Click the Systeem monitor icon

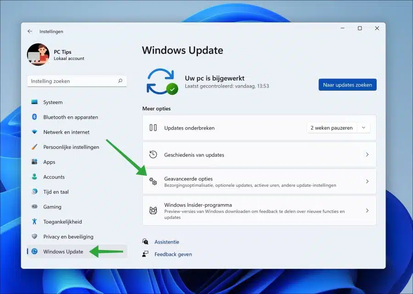(x=34, y=102)
